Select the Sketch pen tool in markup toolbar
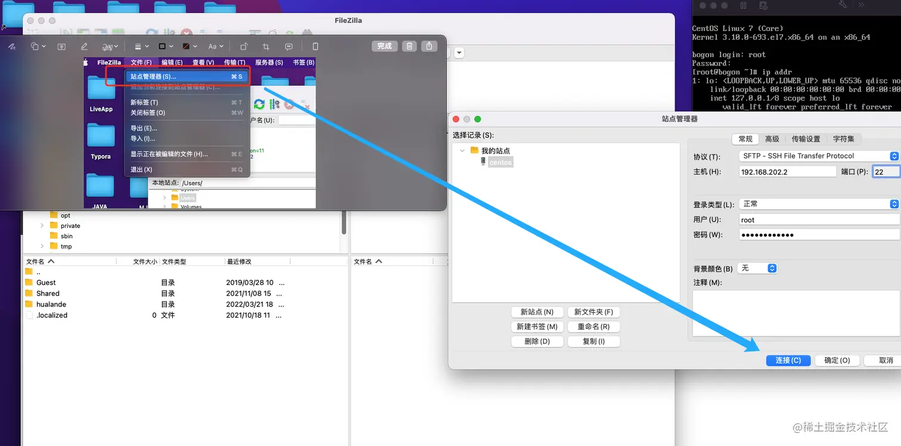Viewport: 901px width, 446px height. click(12, 47)
